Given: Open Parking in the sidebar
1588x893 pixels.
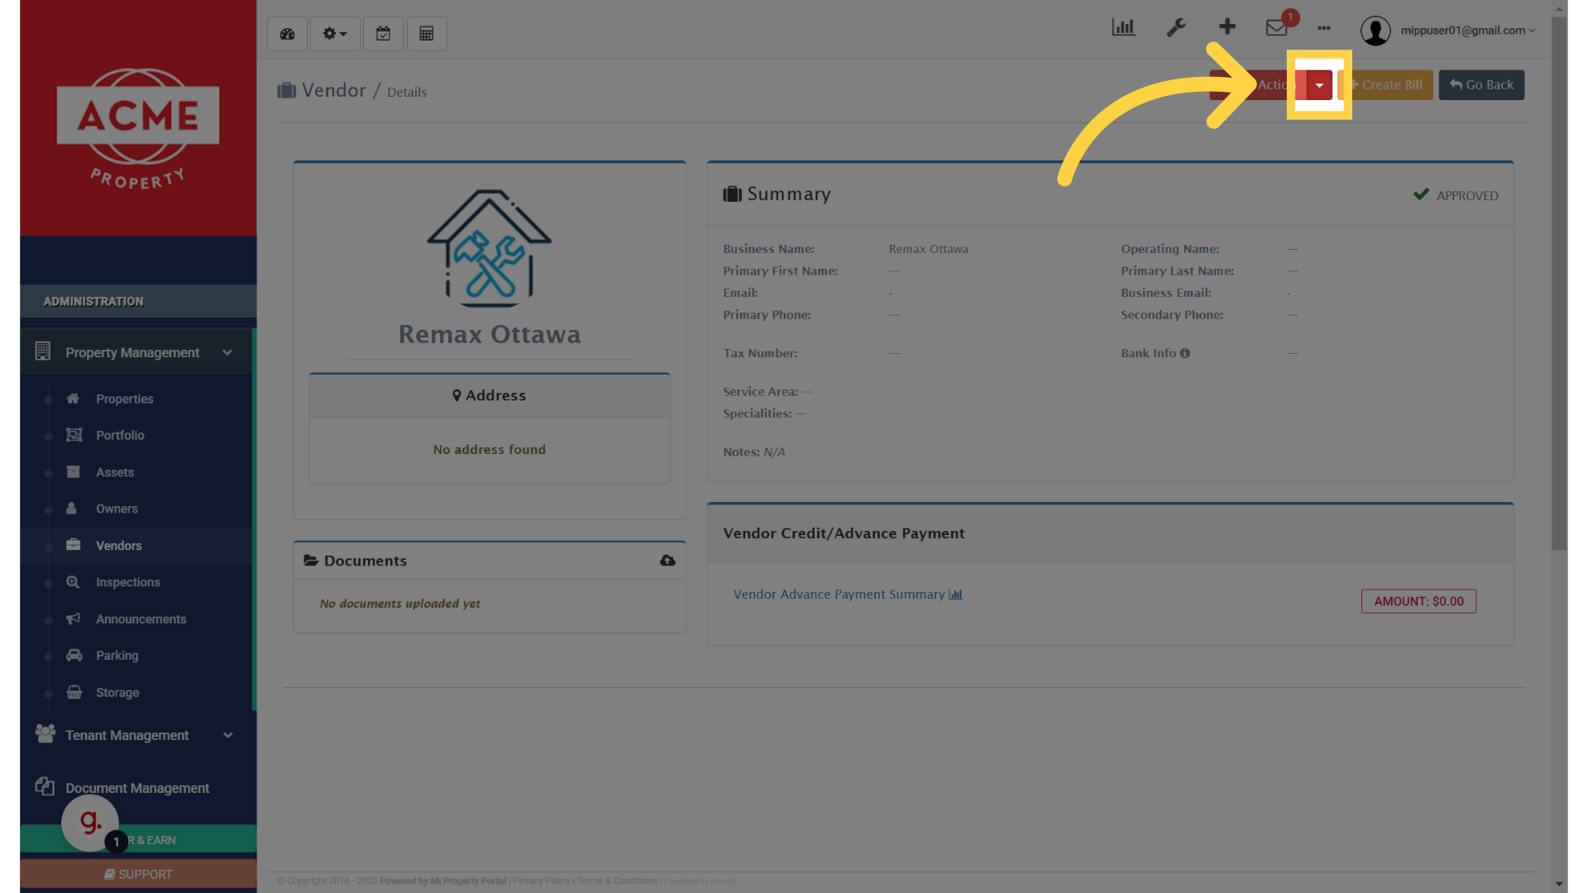Looking at the screenshot, I should 117,656.
